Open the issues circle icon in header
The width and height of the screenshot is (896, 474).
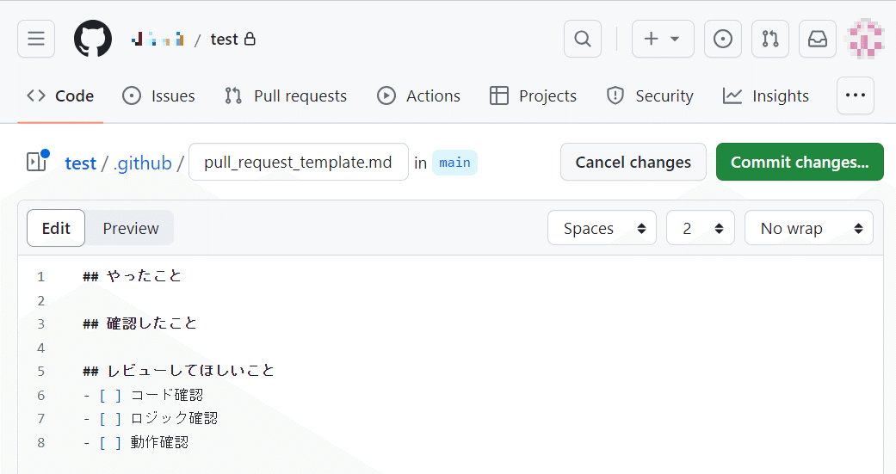[x=723, y=39]
